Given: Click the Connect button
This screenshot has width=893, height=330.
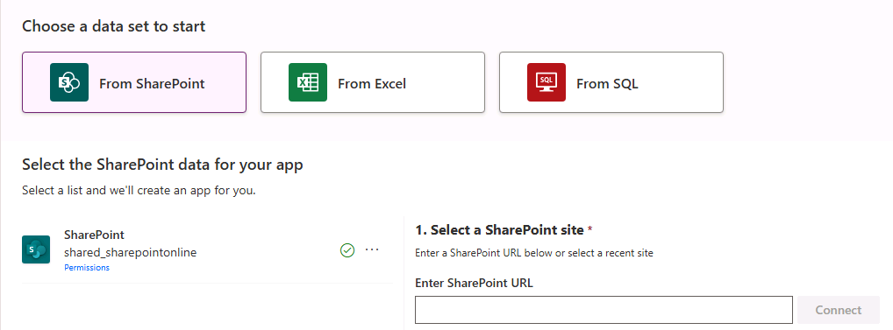Looking at the screenshot, I should (x=839, y=310).
